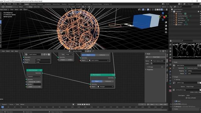Toggle camera view with the camera icon

click(x=166, y=29)
